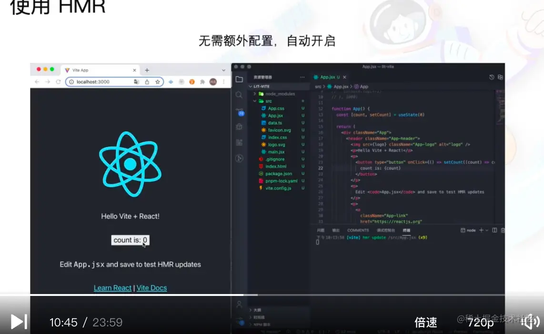This screenshot has width=544, height=334.
Task: Open Source Control icon with blue badge
Action: (240, 111)
